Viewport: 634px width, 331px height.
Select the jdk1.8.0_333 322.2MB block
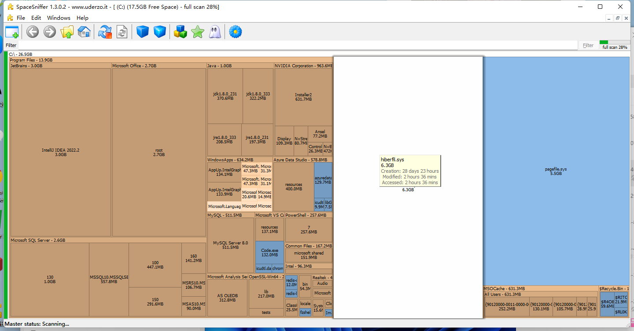click(x=258, y=96)
